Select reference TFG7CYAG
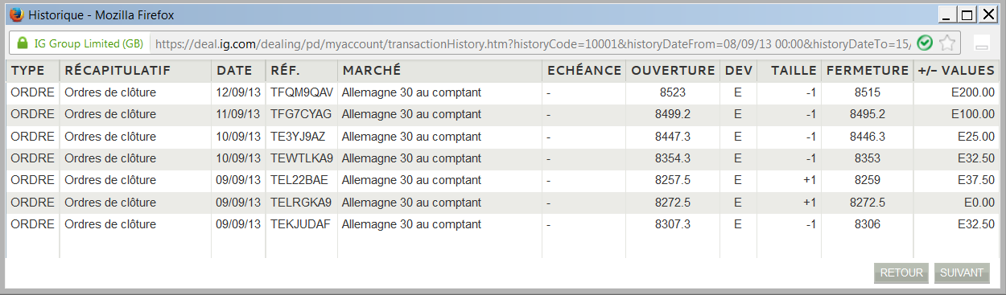1006x295 pixels. pos(301,114)
